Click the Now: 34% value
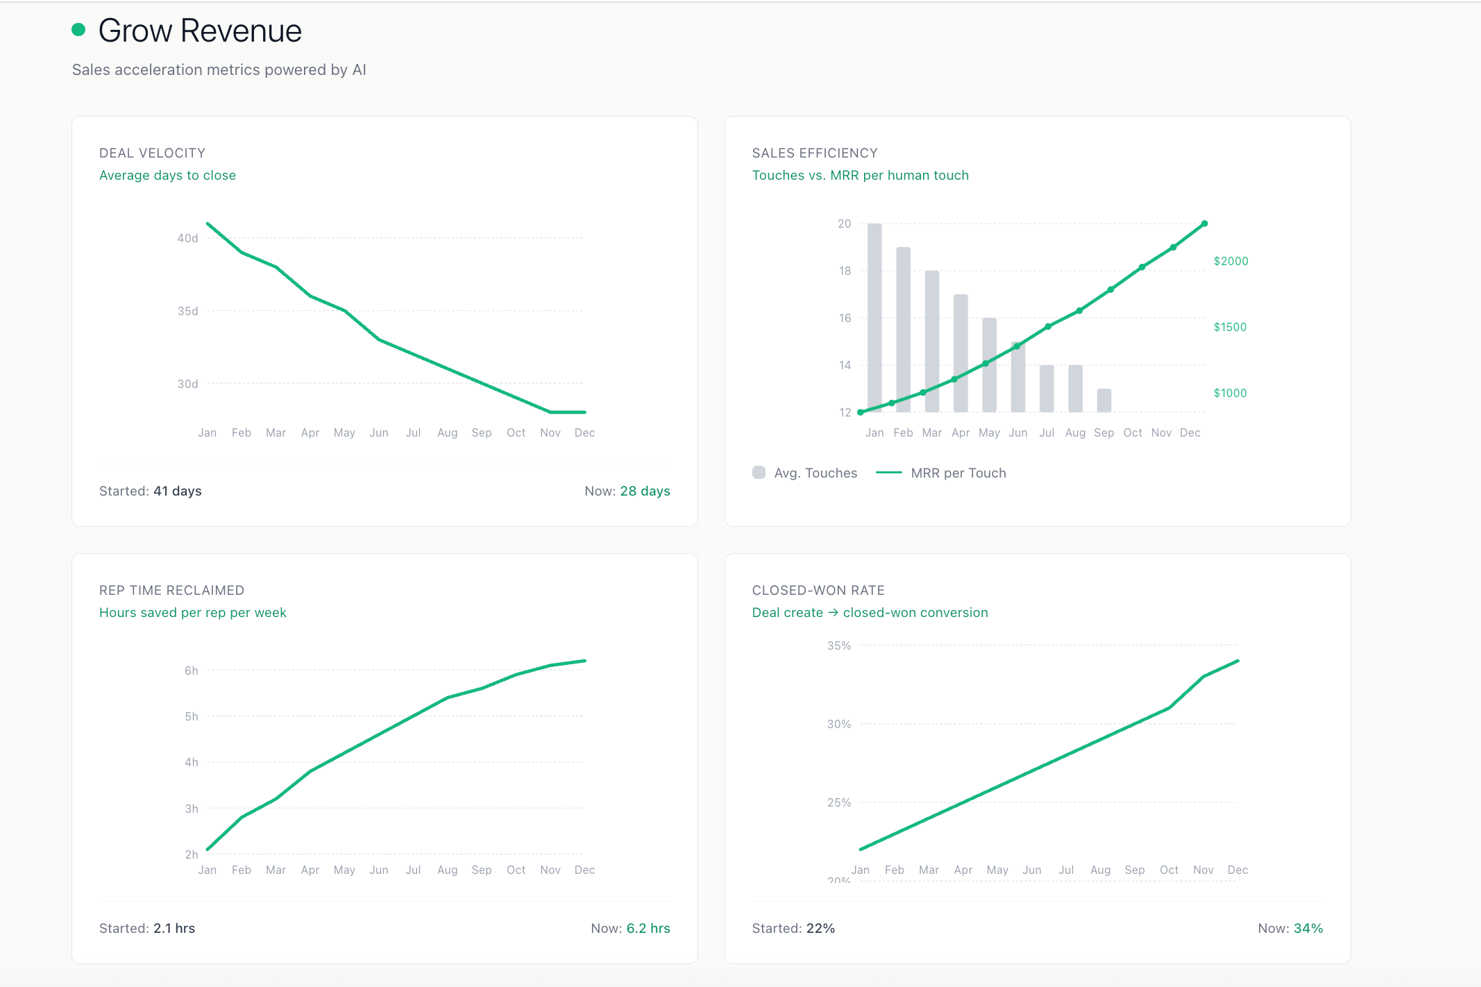Viewport: 1481px width, 987px height. click(x=1307, y=928)
